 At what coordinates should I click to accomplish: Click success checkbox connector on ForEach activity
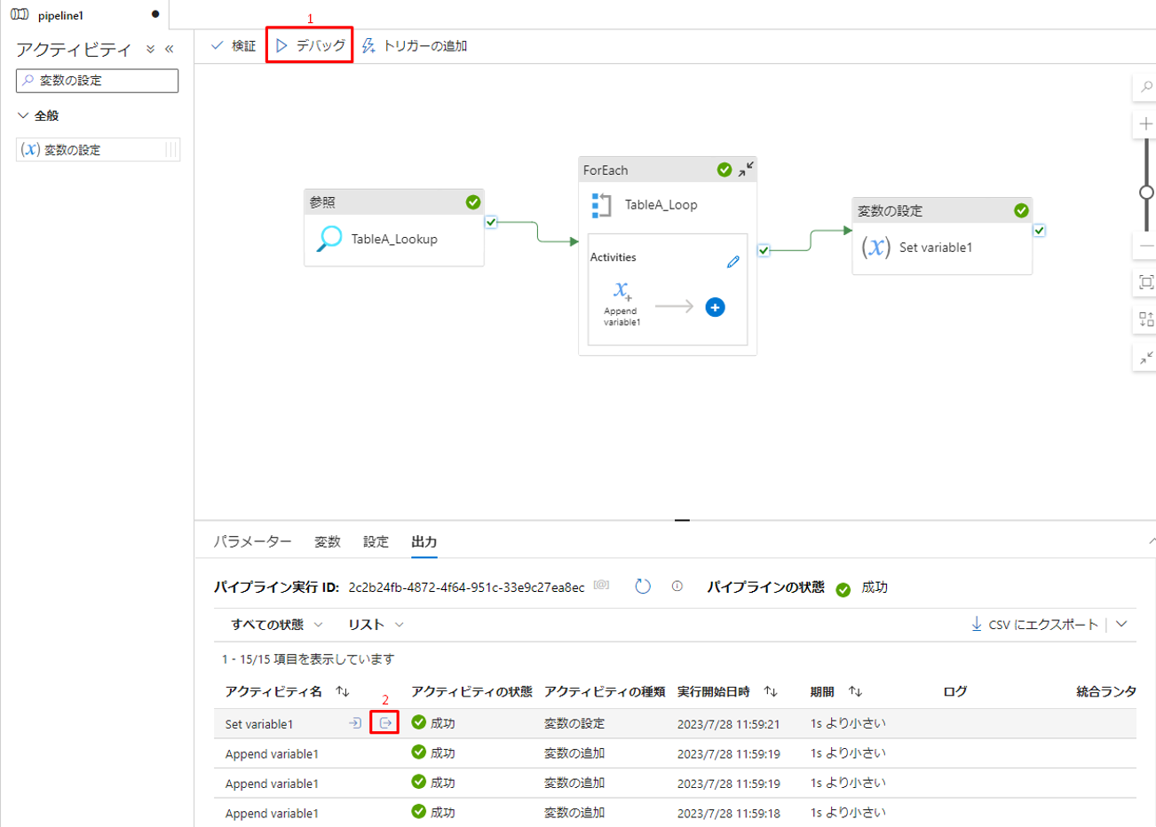tap(764, 250)
